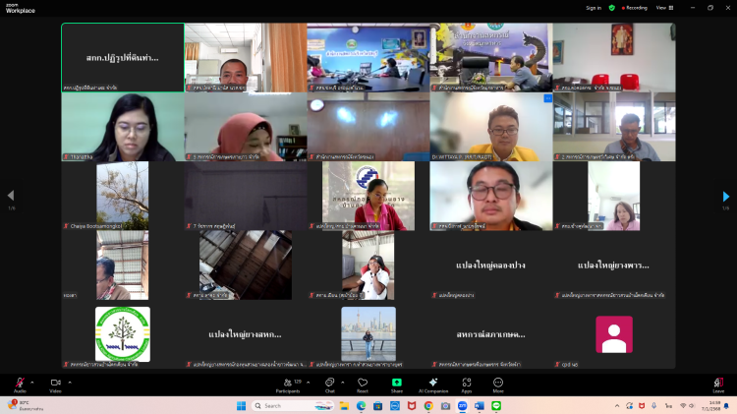Viewport: 737px width, 414px height.
Task: Open the Participants panel
Action: point(288,384)
